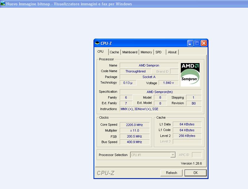
Task: Click the FSB value 200.5 MHz
Action: (134, 136)
